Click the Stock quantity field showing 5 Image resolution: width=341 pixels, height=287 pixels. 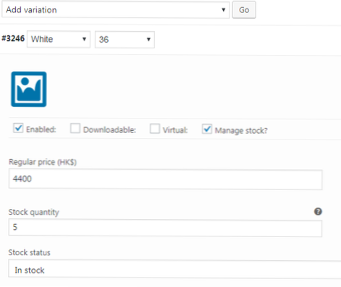point(165,228)
